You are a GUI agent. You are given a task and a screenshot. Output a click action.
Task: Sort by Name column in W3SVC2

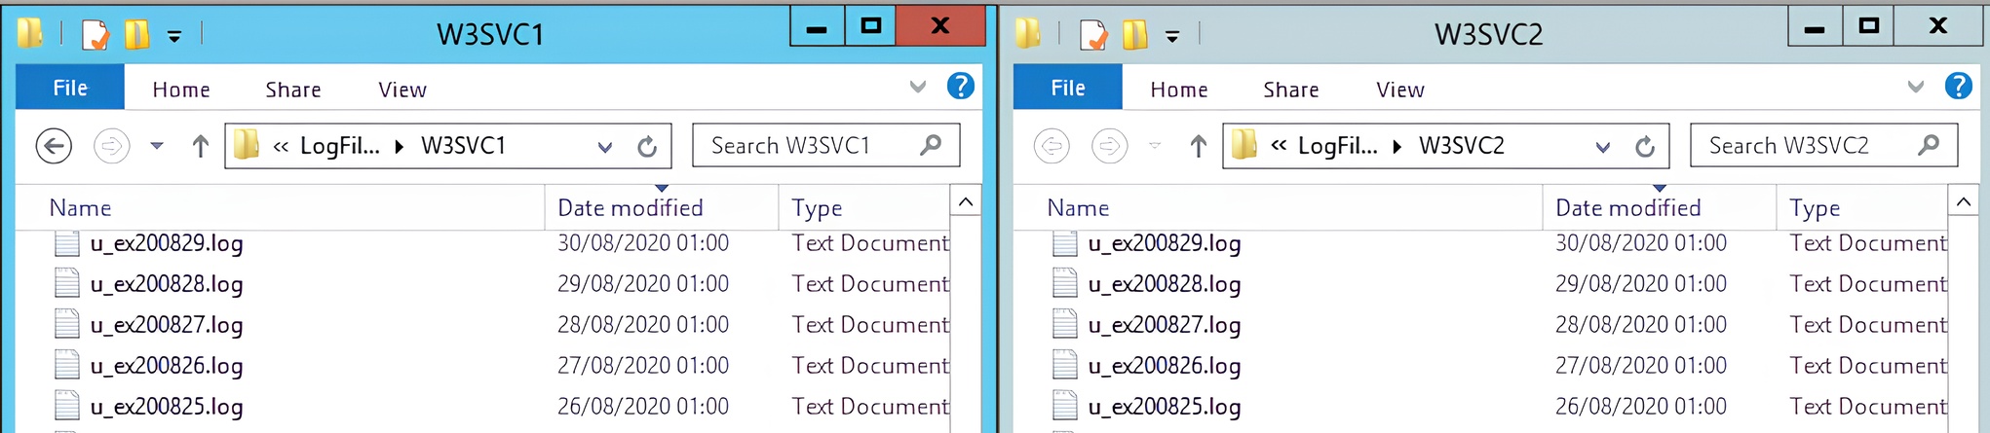tap(1279, 207)
